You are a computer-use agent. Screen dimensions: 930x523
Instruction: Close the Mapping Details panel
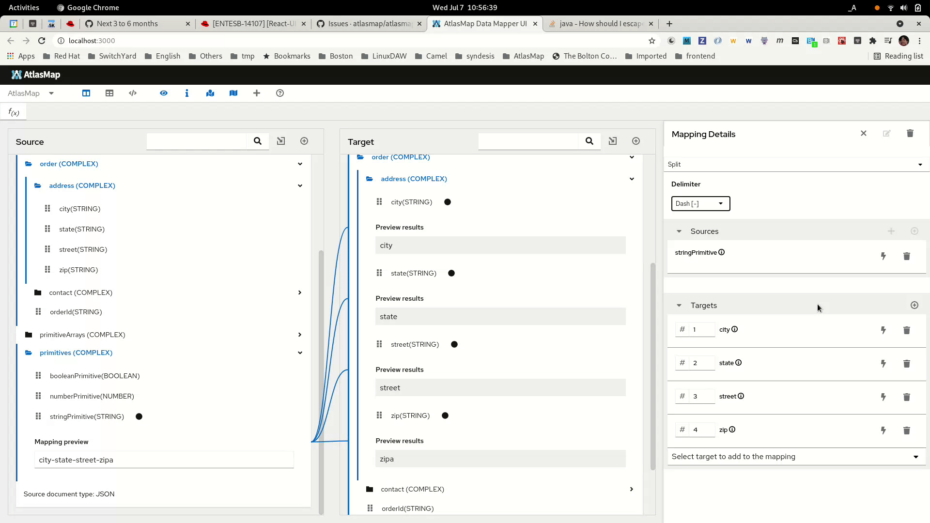tap(864, 133)
